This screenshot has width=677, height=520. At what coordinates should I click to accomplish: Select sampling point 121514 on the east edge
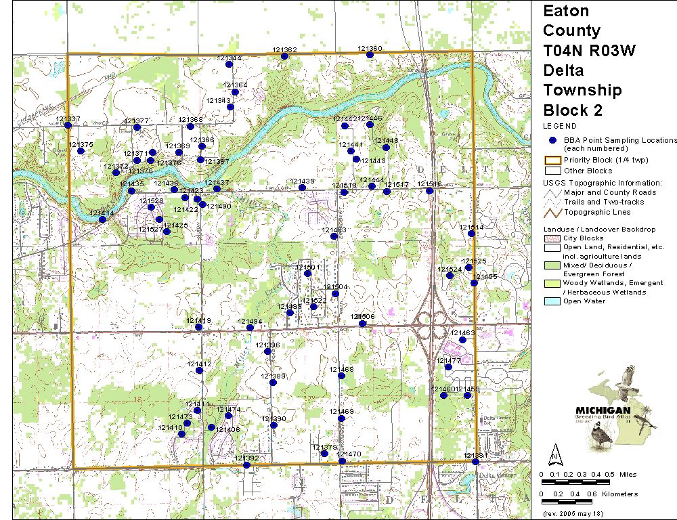(x=471, y=234)
